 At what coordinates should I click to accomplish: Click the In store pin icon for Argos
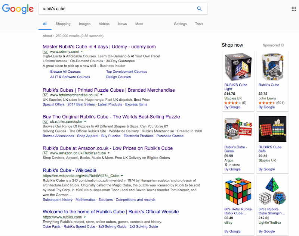click(226, 165)
